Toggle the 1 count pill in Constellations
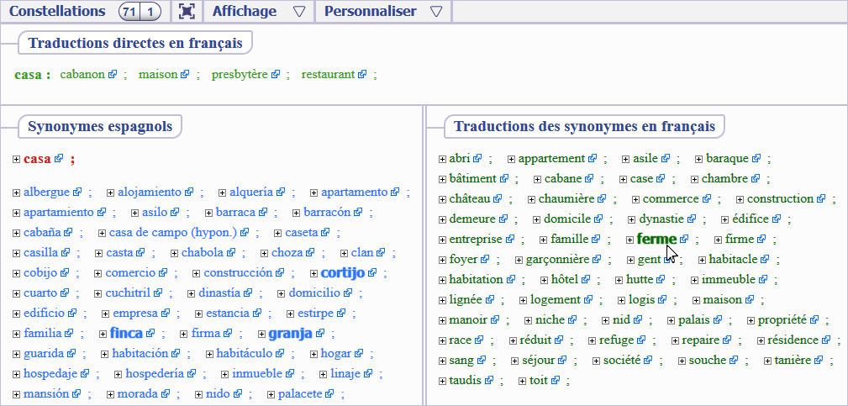The height and width of the screenshot is (406, 848). click(150, 11)
